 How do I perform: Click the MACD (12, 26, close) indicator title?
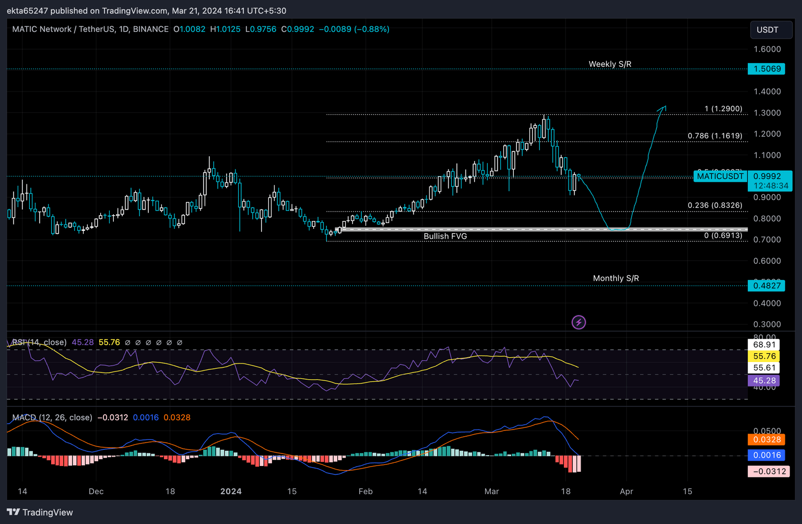click(52, 417)
